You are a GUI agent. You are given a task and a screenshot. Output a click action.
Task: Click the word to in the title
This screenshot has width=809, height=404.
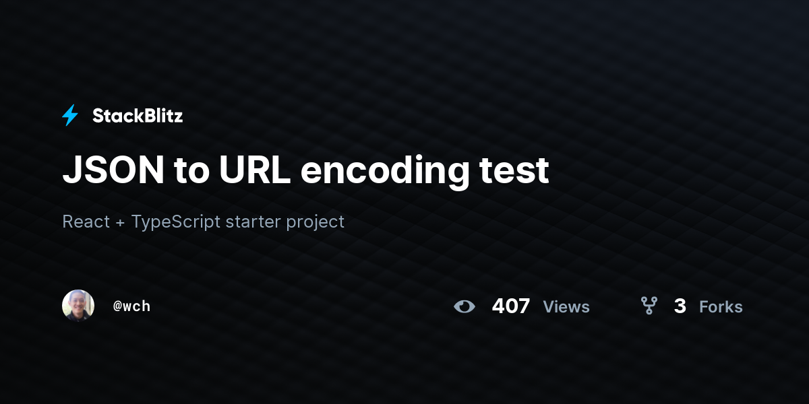click(x=191, y=172)
